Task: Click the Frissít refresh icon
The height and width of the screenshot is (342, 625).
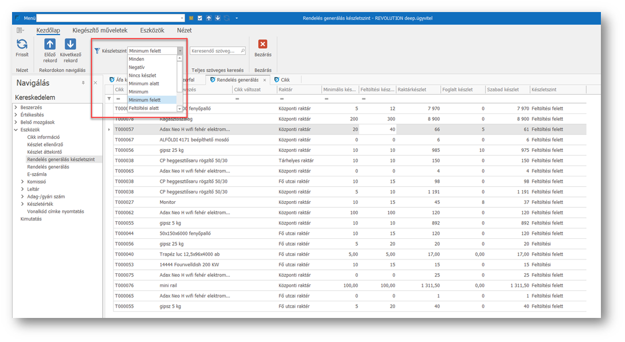Action: [x=22, y=45]
